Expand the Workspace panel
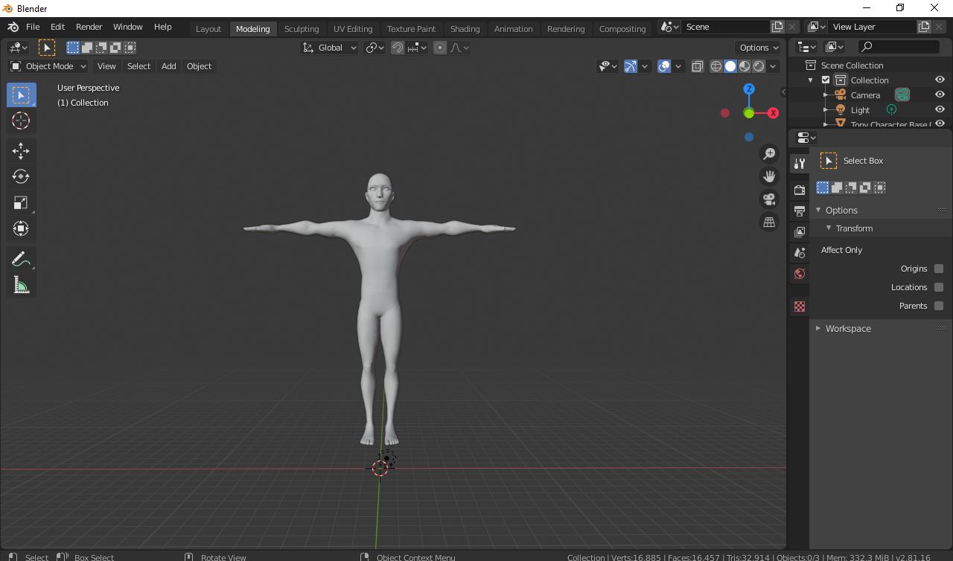This screenshot has width=953, height=561. tap(818, 328)
